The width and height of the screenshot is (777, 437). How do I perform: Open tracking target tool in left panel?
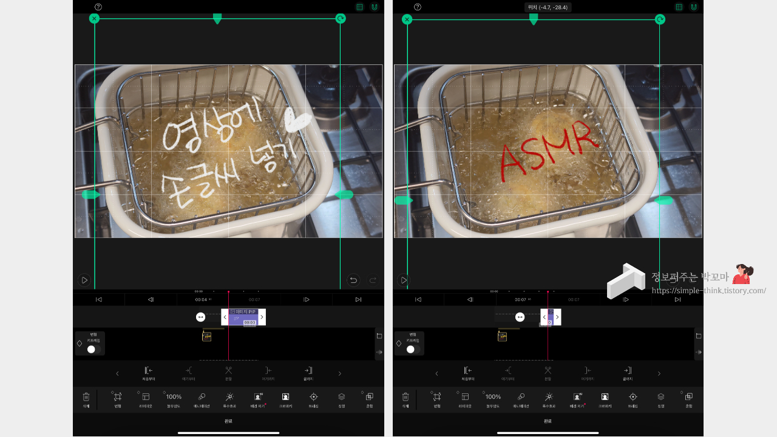pos(314,399)
